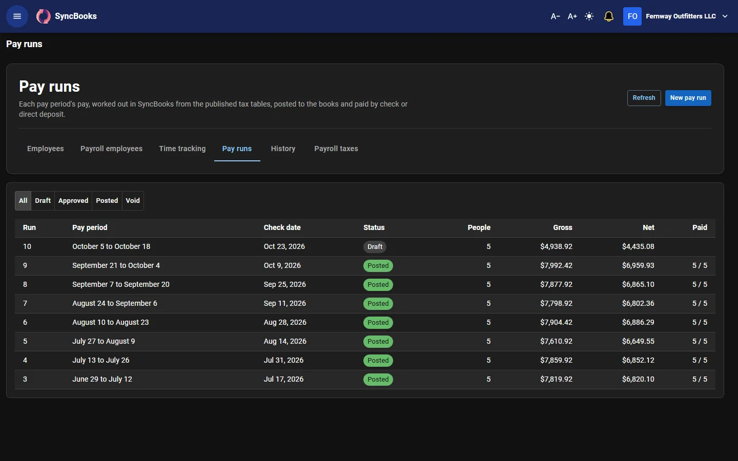This screenshot has height=461, width=738.
Task: Filter pay runs by Void status
Action: point(133,201)
